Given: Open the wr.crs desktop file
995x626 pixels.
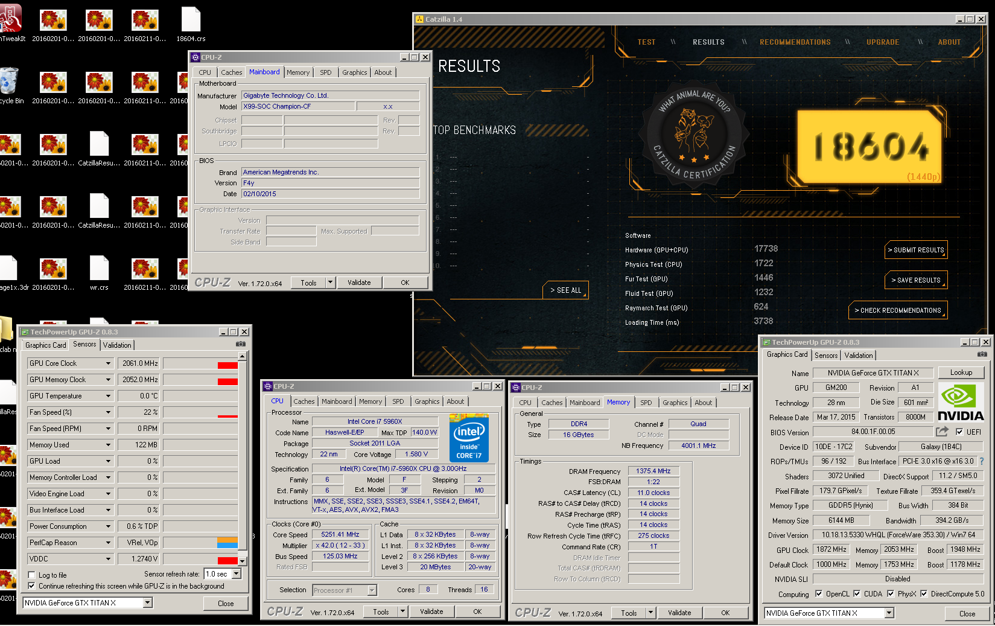Looking at the screenshot, I should click(99, 273).
